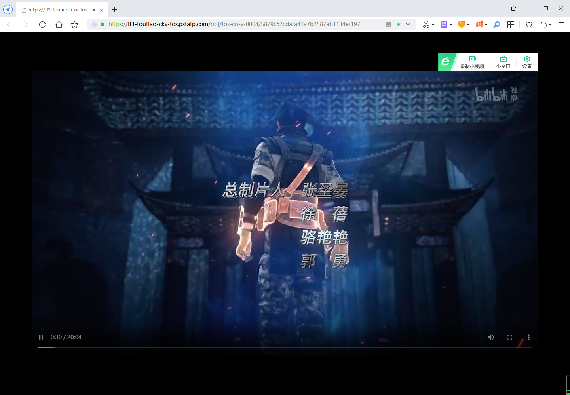The height and width of the screenshot is (395, 570).
Task: Mute the video player volume
Action: pyautogui.click(x=491, y=337)
